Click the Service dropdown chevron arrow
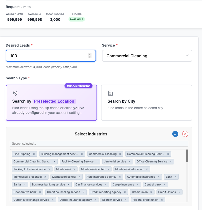 [x=187, y=56]
